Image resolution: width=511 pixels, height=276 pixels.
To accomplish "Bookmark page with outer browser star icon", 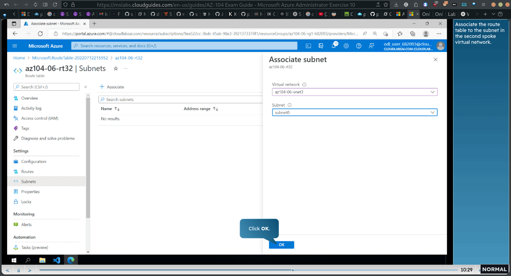I will point(386,5).
